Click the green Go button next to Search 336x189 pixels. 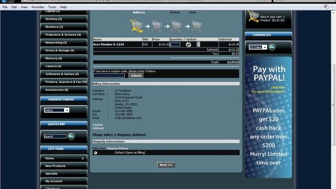(x=71, y=136)
